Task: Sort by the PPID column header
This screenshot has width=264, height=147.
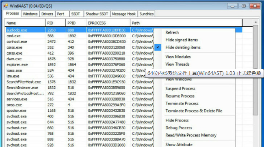Action: (x=76, y=23)
